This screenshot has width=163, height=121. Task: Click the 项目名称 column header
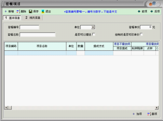click(42, 46)
